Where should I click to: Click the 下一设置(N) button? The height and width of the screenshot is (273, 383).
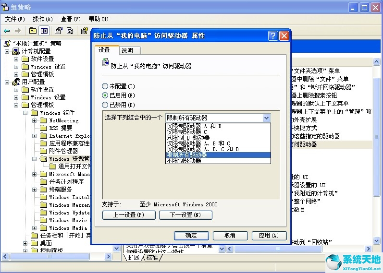pyautogui.click(x=185, y=215)
